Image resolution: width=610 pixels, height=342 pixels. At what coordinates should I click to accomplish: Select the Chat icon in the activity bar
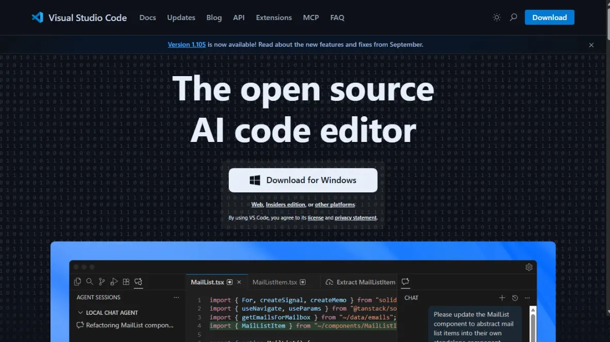pos(138,282)
